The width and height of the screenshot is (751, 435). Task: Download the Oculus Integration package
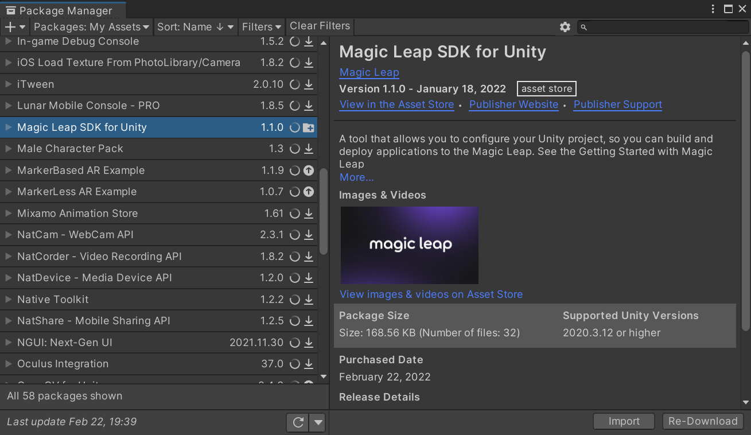[309, 364]
